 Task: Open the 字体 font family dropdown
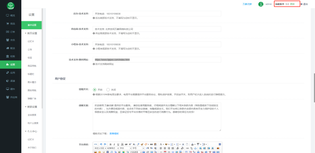(125, 148)
